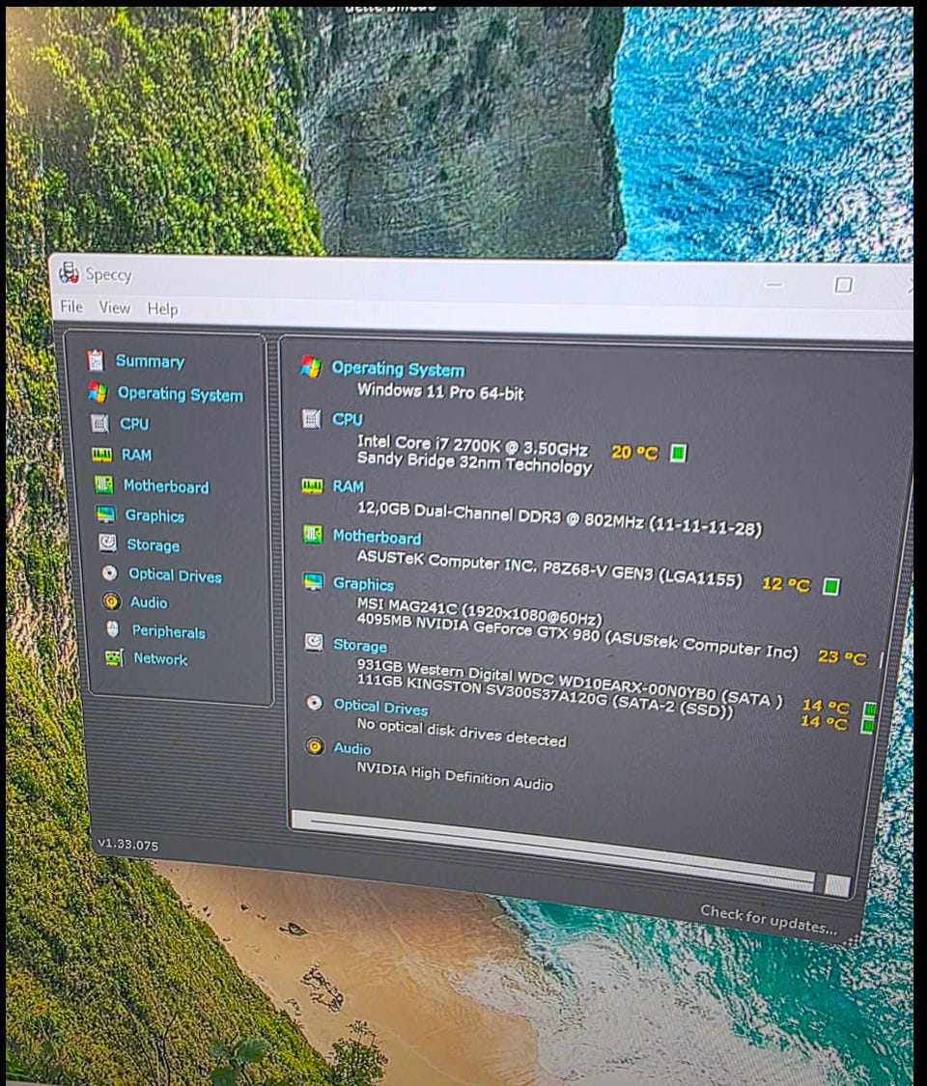Open the Optical Drives heading in summary

381,708
